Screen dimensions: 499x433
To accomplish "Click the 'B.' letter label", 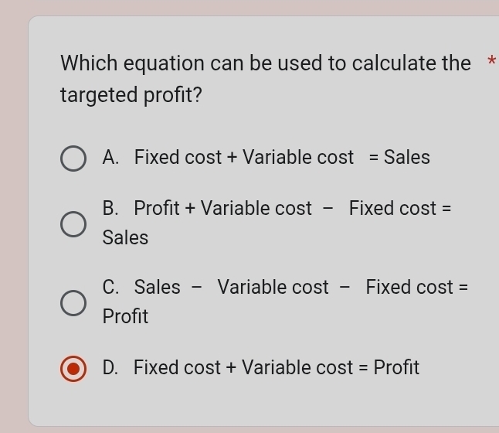I will 110,209.
